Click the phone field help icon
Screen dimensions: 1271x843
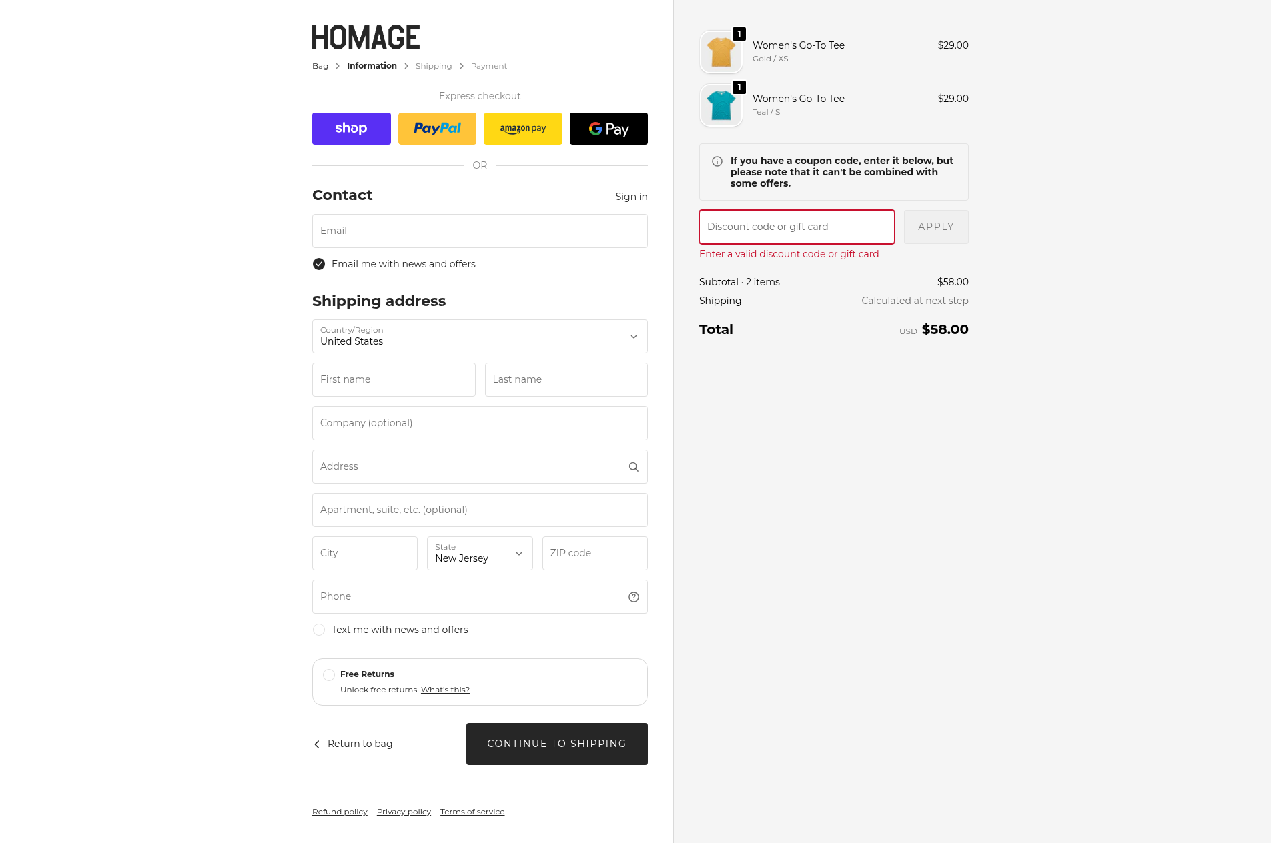tap(633, 597)
